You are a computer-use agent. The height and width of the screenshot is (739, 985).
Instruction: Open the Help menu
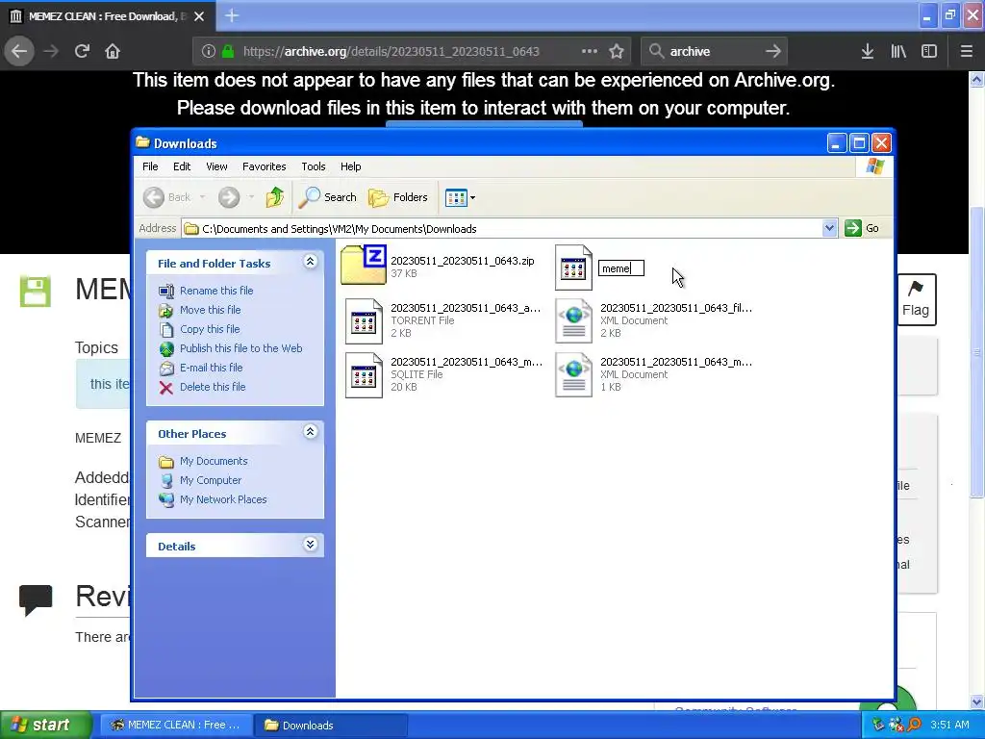point(350,166)
